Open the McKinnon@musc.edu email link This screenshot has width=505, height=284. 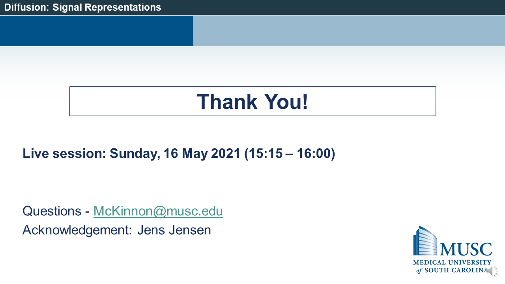(x=158, y=211)
